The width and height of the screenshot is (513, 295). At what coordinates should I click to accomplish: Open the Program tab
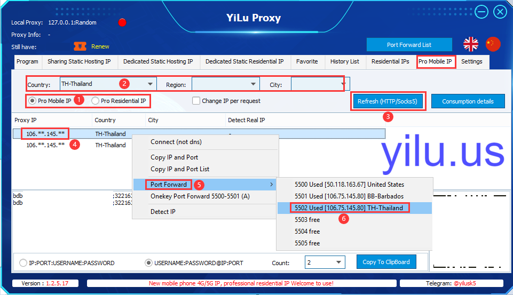[27, 61]
